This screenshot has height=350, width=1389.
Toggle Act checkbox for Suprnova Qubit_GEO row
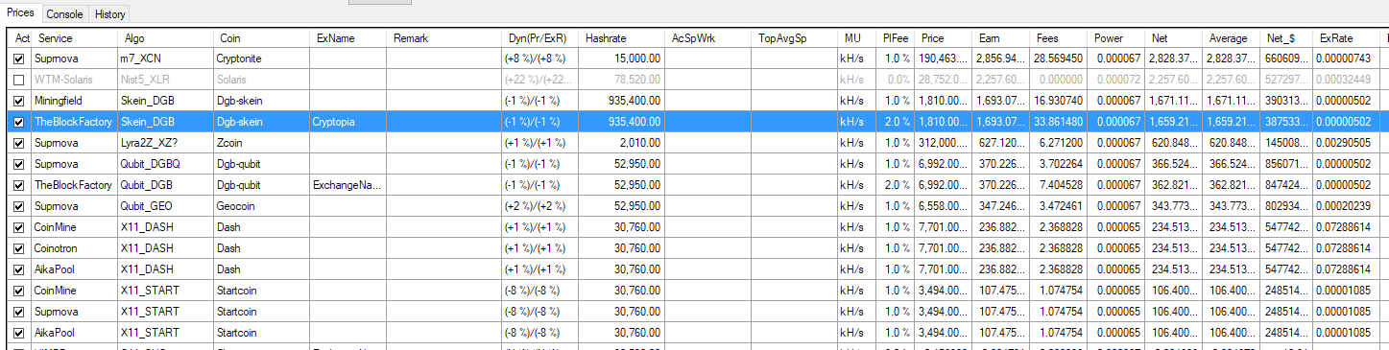coord(19,206)
